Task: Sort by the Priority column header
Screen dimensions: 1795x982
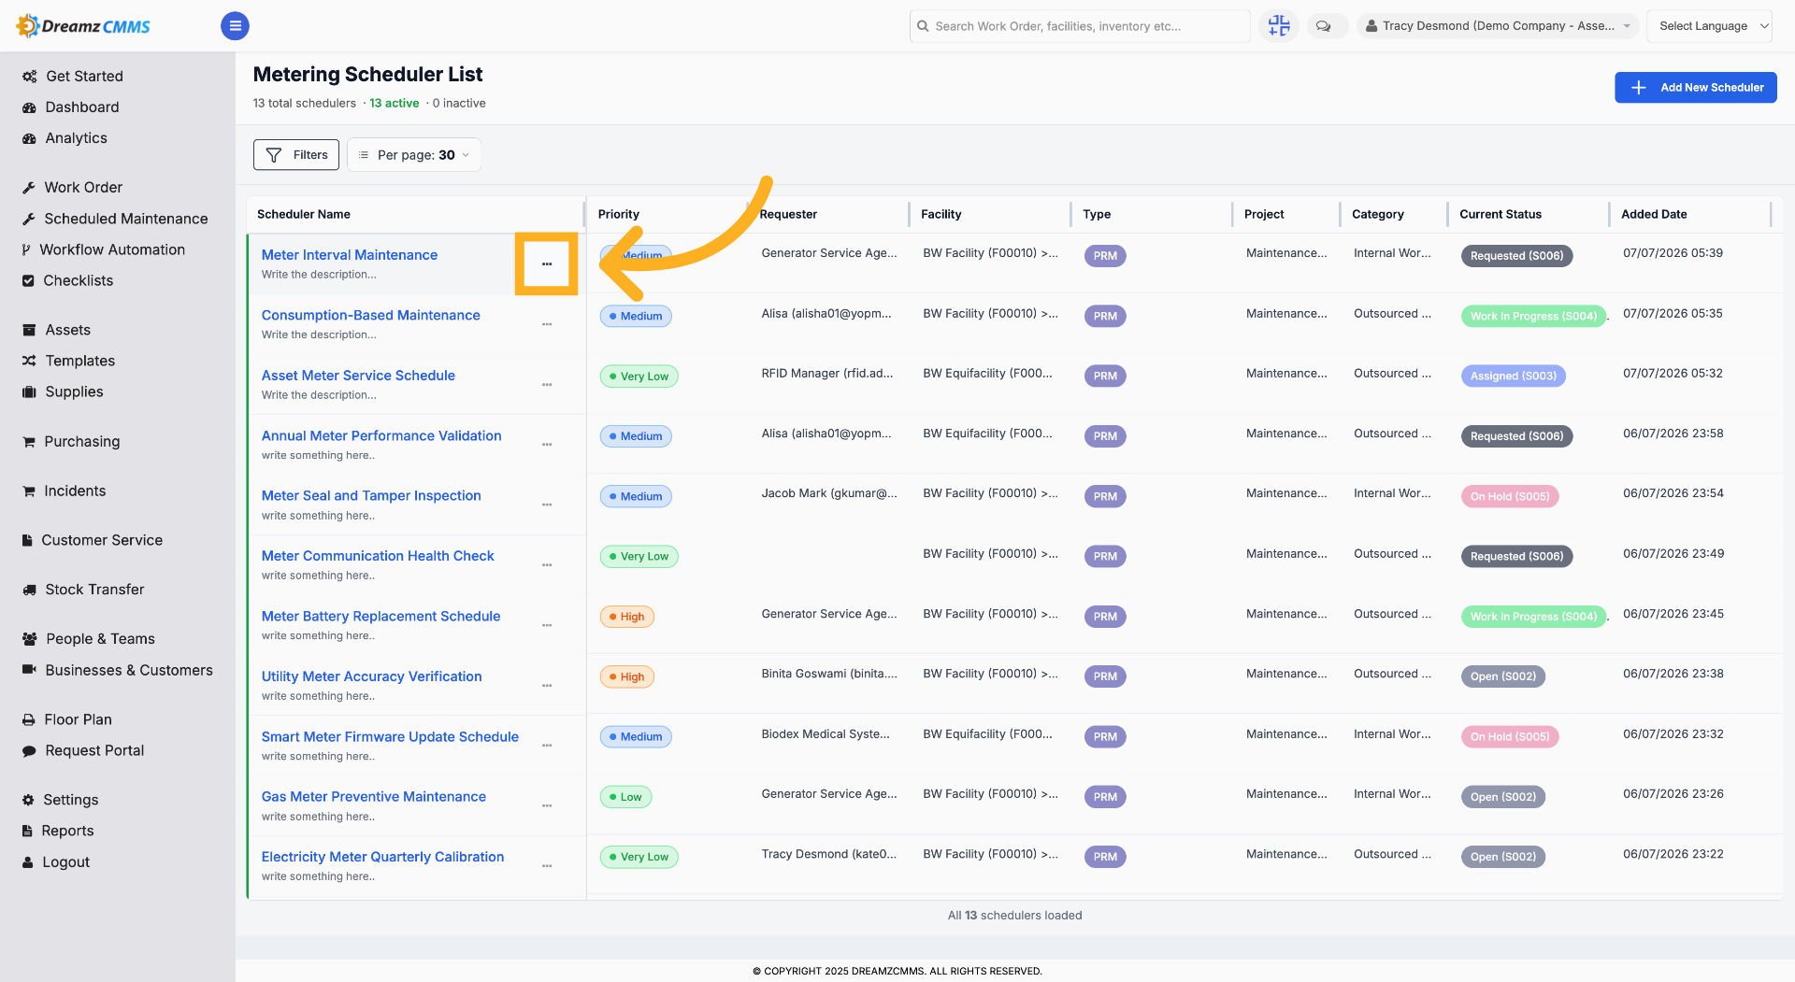Action: click(x=619, y=214)
